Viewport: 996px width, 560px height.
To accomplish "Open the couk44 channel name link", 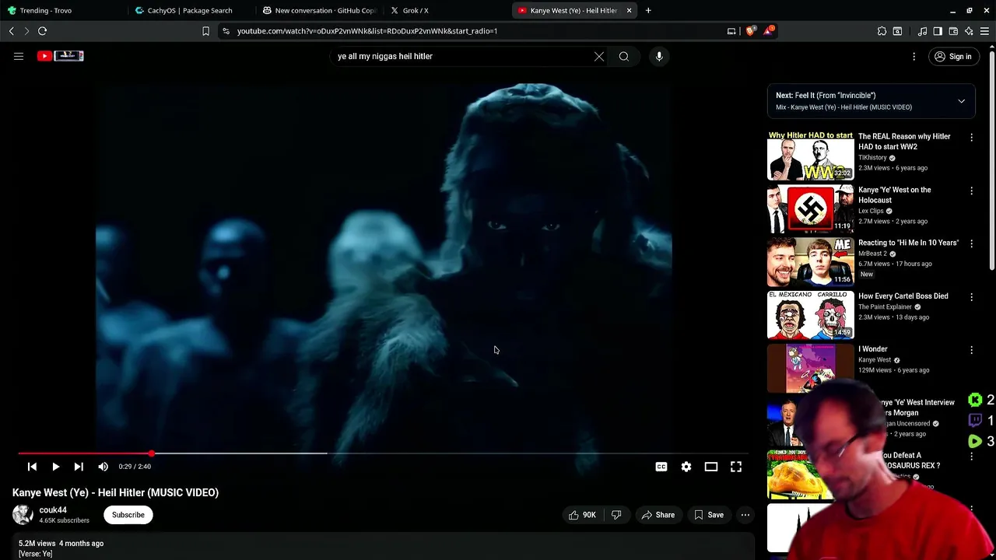I will (53, 510).
